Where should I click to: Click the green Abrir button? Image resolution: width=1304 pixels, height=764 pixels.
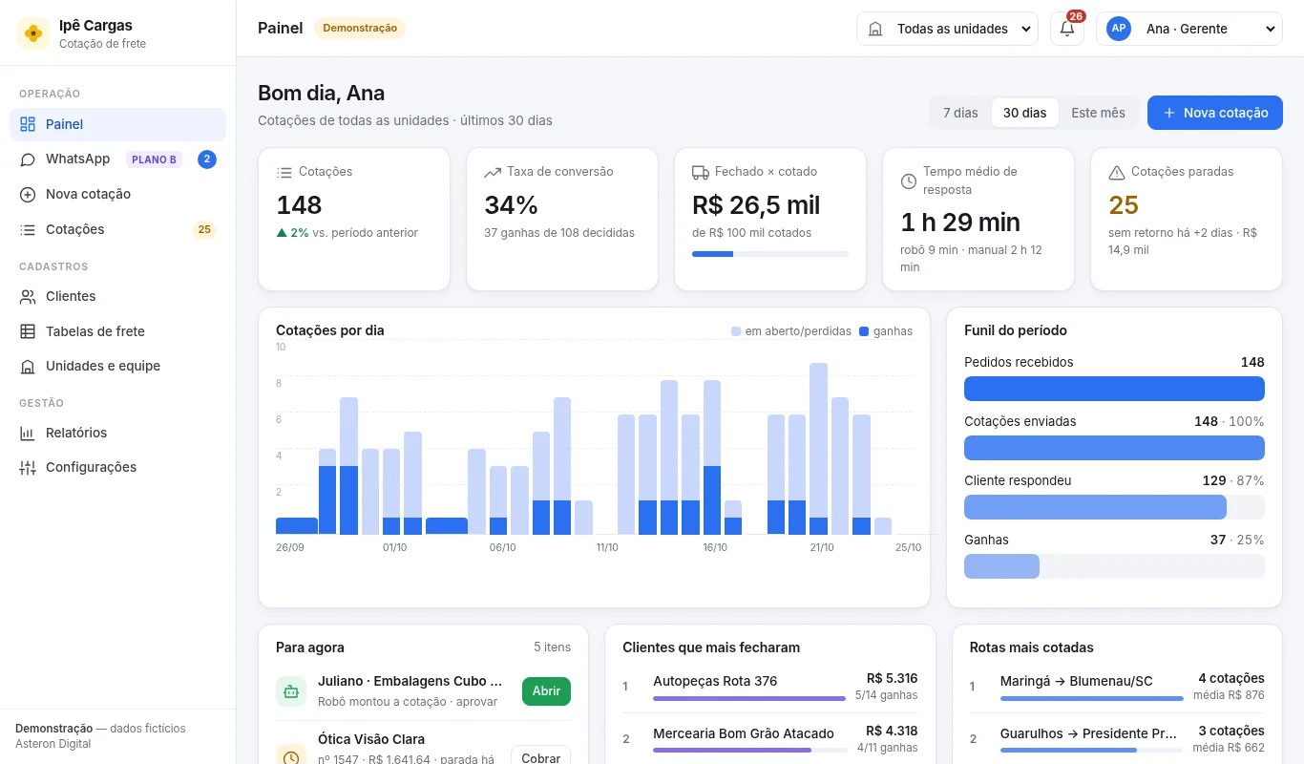pyautogui.click(x=546, y=691)
